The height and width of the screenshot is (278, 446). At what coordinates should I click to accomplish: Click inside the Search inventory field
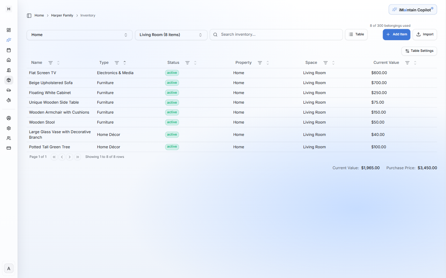click(275, 34)
